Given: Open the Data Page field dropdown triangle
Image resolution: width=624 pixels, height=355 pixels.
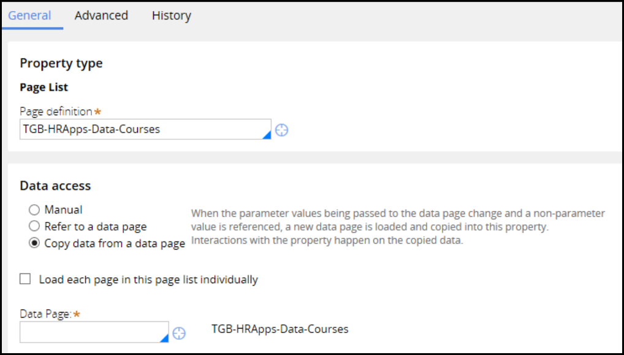Looking at the screenshot, I should [164, 338].
